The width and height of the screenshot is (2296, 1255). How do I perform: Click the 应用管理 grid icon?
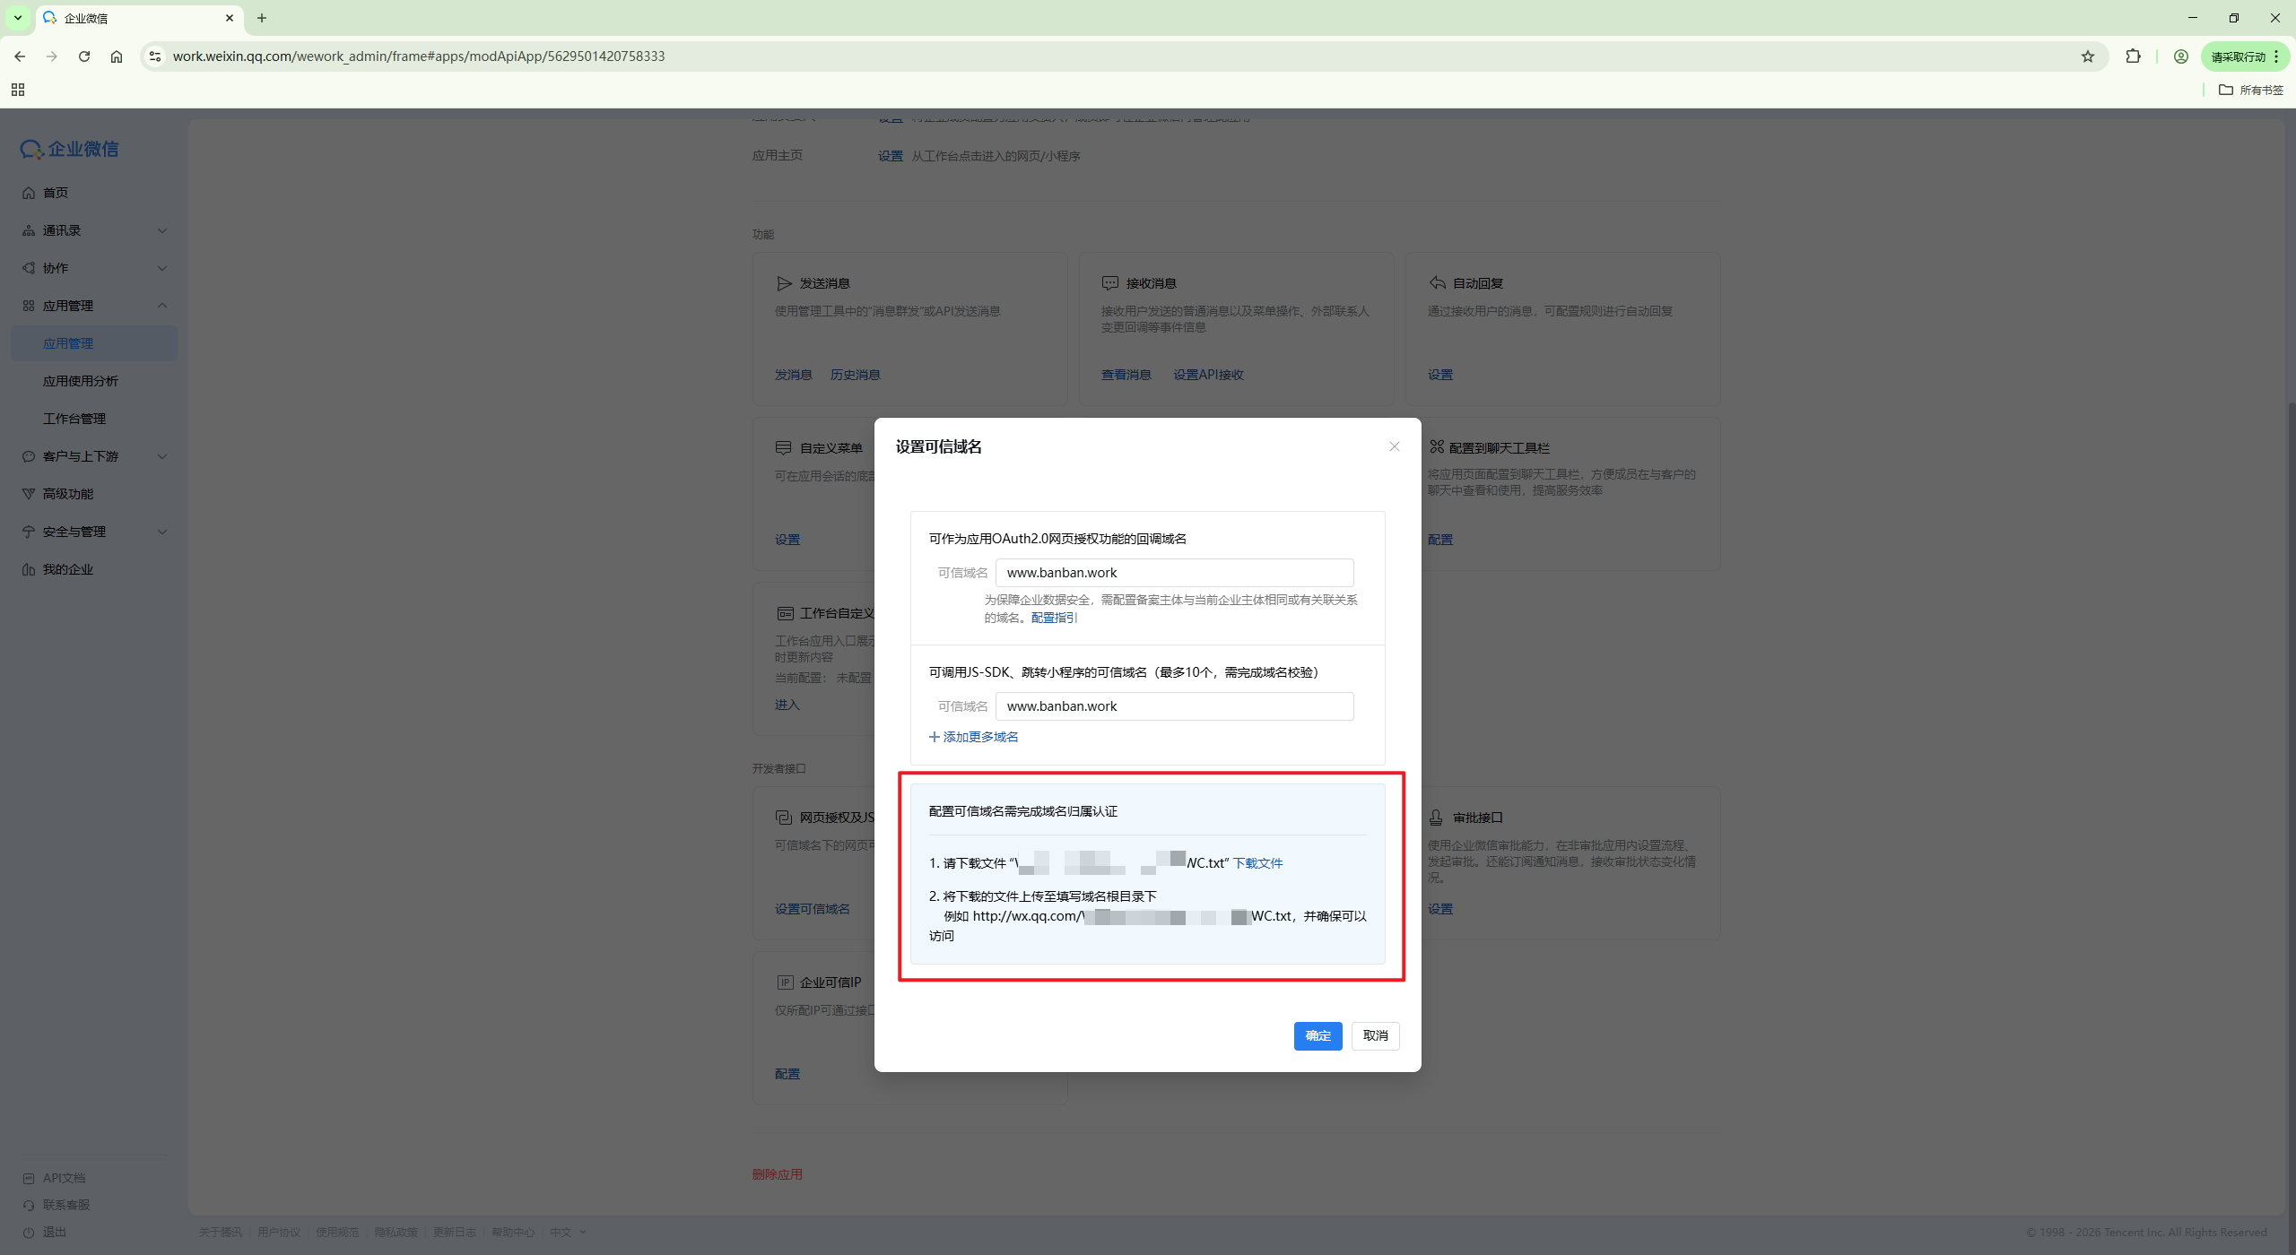29,306
